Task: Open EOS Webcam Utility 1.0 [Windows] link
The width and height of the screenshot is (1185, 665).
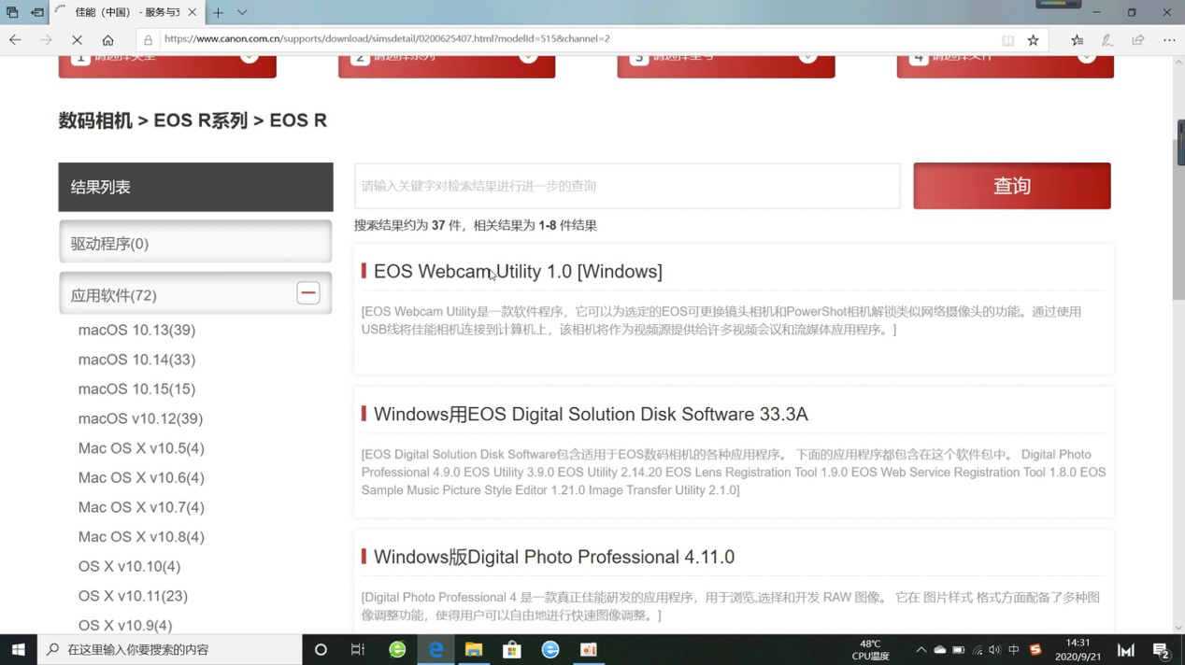Action: pos(518,272)
